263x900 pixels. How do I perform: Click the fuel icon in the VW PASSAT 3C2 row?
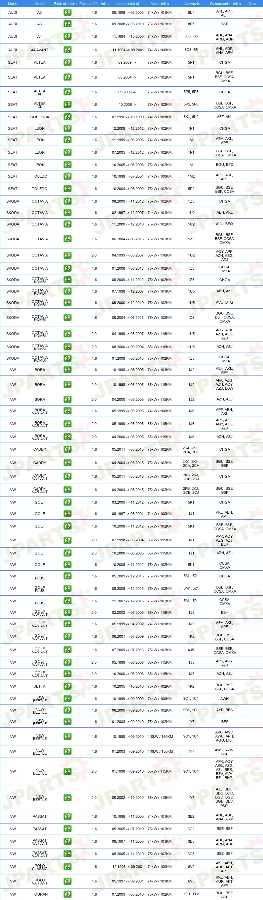tap(67, 829)
